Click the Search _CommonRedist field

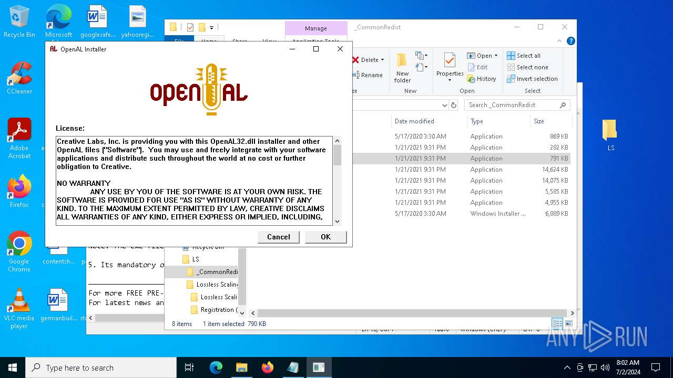pos(517,105)
